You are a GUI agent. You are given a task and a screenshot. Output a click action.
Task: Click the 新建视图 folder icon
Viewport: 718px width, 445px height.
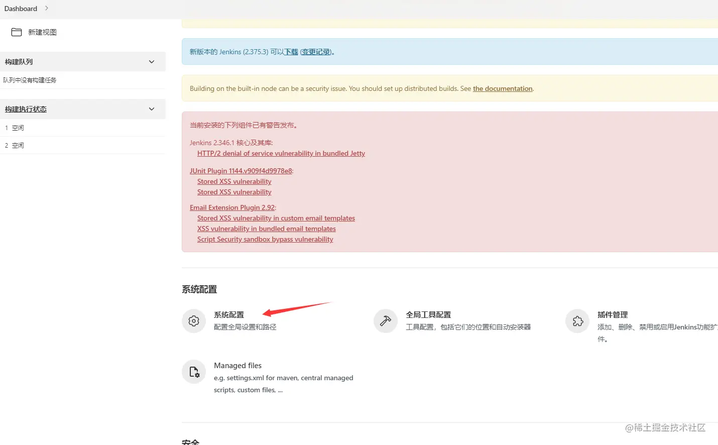[17, 32]
